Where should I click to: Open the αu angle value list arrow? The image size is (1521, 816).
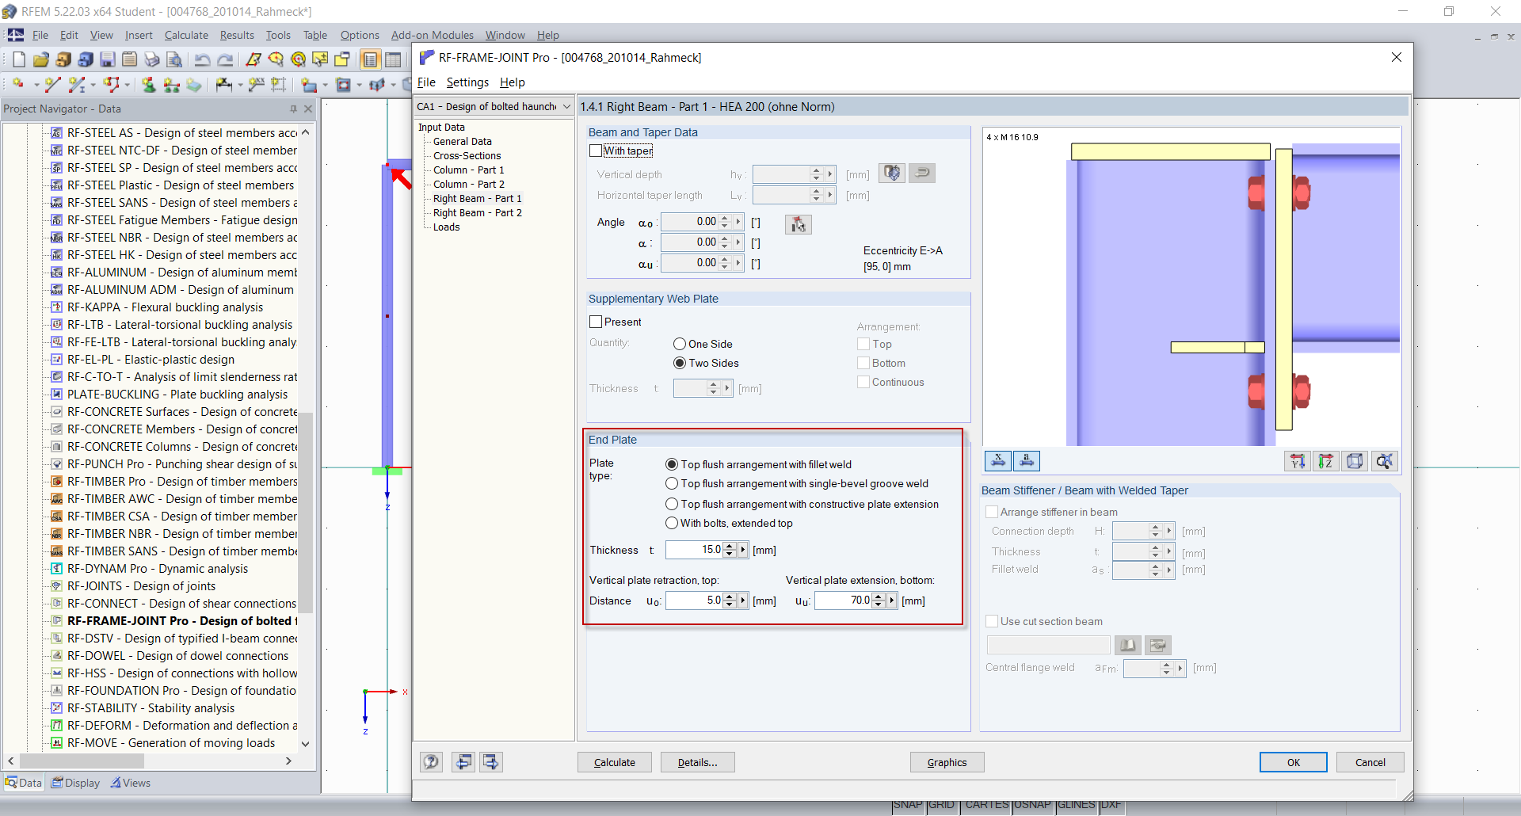click(738, 263)
